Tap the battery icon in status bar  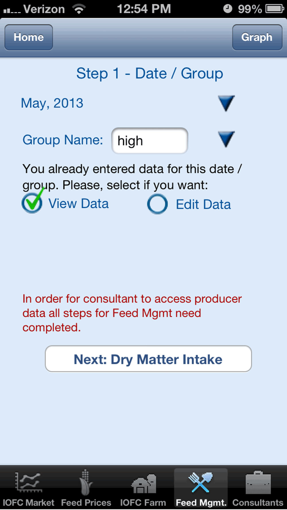275,9
